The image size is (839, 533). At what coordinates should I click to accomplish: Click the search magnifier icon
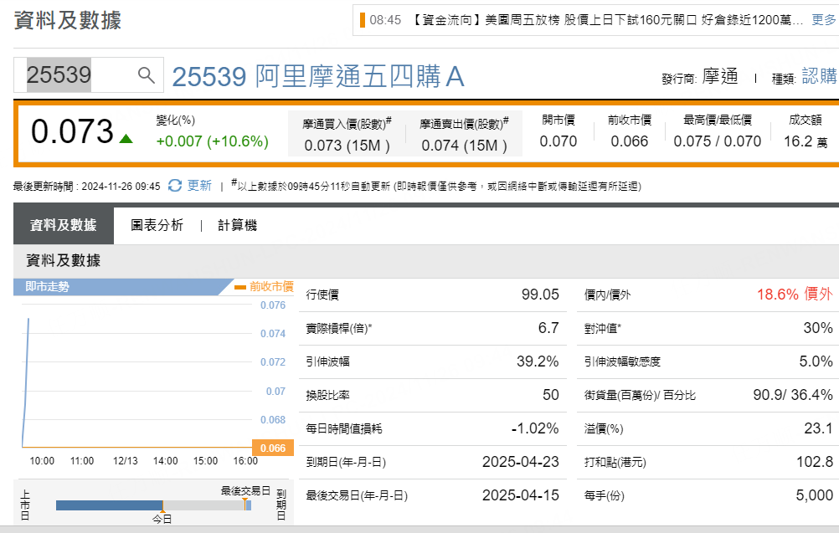tap(146, 74)
